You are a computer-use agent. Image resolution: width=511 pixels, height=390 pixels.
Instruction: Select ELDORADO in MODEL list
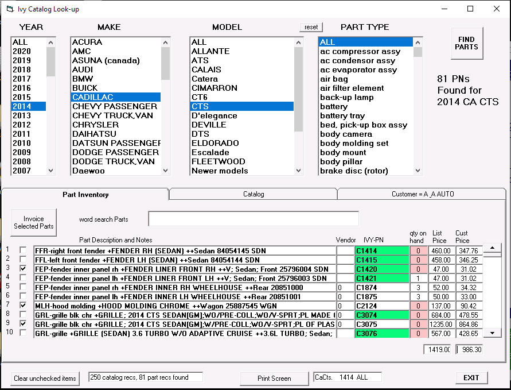pyautogui.click(x=242, y=143)
